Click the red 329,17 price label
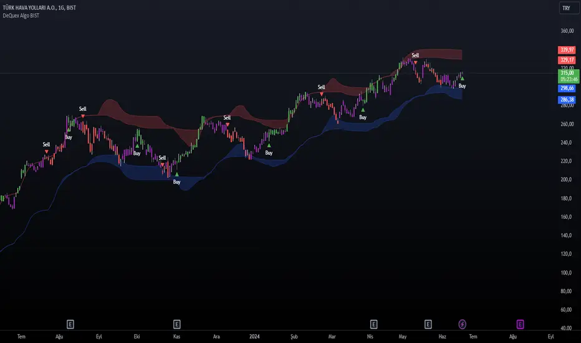This screenshot has height=343, width=581. [x=567, y=60]
